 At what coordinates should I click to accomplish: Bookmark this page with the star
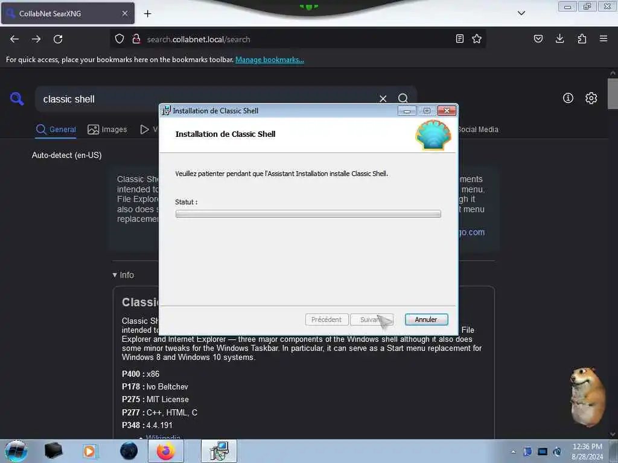477,39
